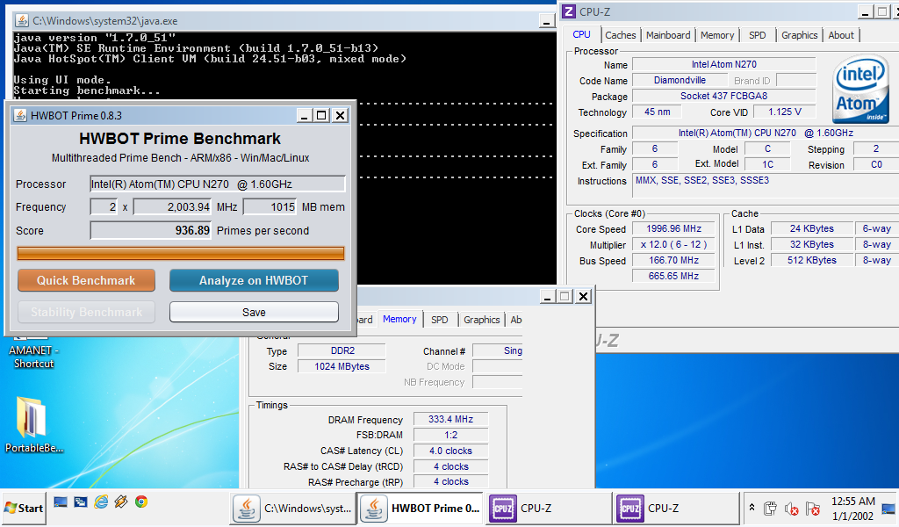Close the lower CPU-Z memory window
The image size is (899, 527).
(x=584, y=296)
